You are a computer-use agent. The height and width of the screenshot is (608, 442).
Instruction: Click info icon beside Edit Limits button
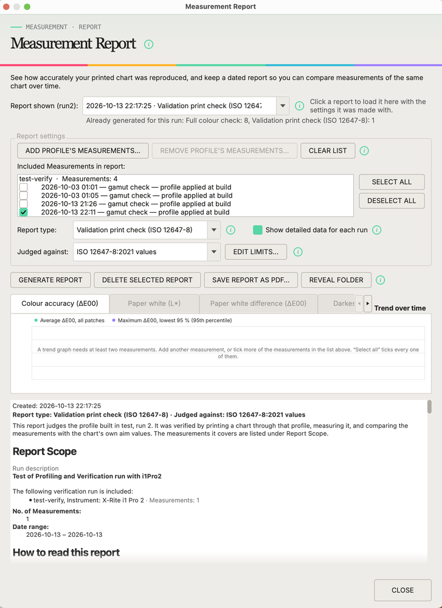click(298, 252)
